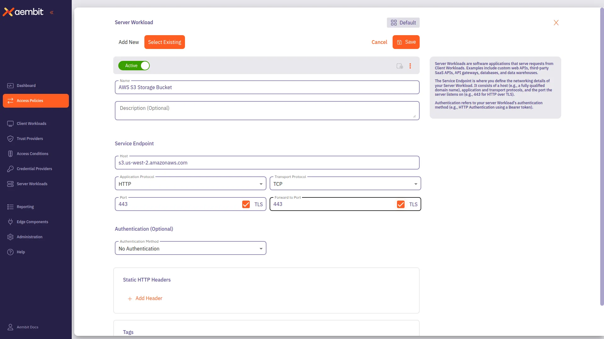Screen dimensions: 604x339
Task: Open Credential Providers key icon
Action: coord(10,169)
